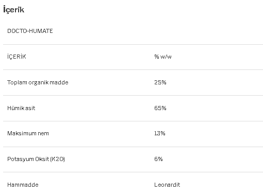
Task: Select the Potasyum Oksit (K2O) label
Action: click(36, 159)
